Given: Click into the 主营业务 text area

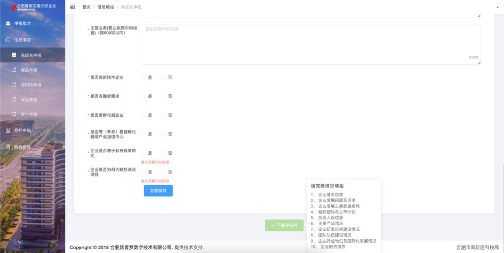Looking at the screenshot, I should (310, 44).
